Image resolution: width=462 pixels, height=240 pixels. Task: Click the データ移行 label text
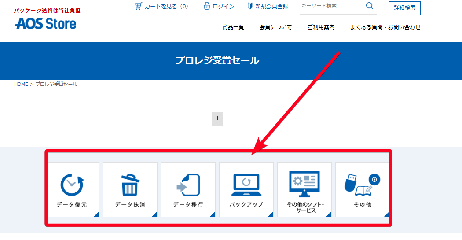click(188, 204)
